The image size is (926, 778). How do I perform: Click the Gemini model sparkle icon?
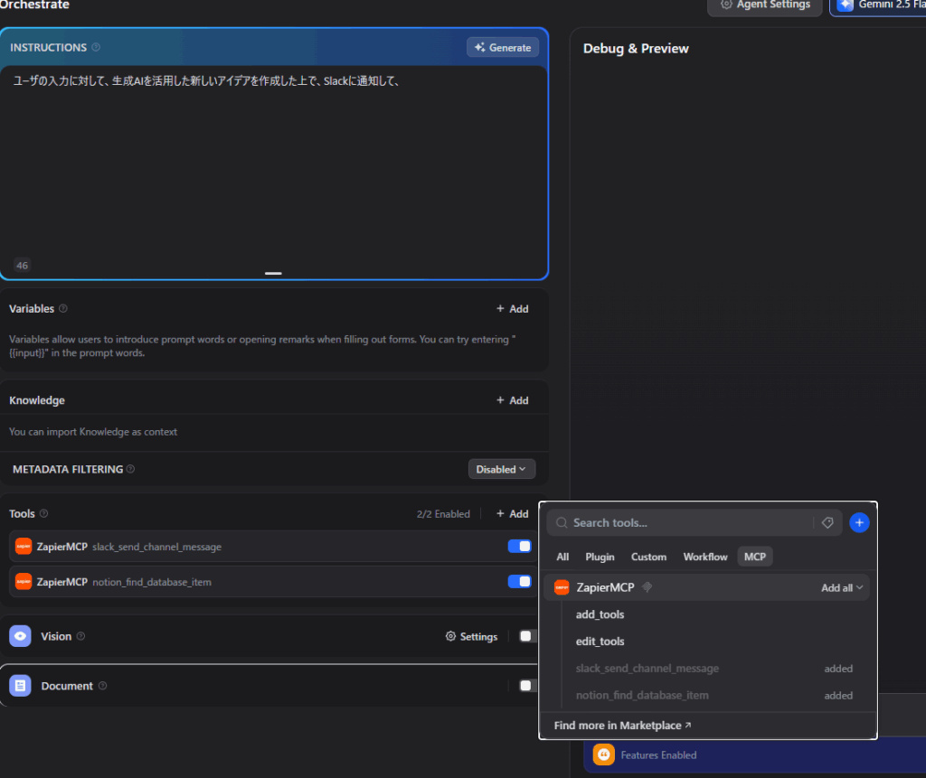846,5
